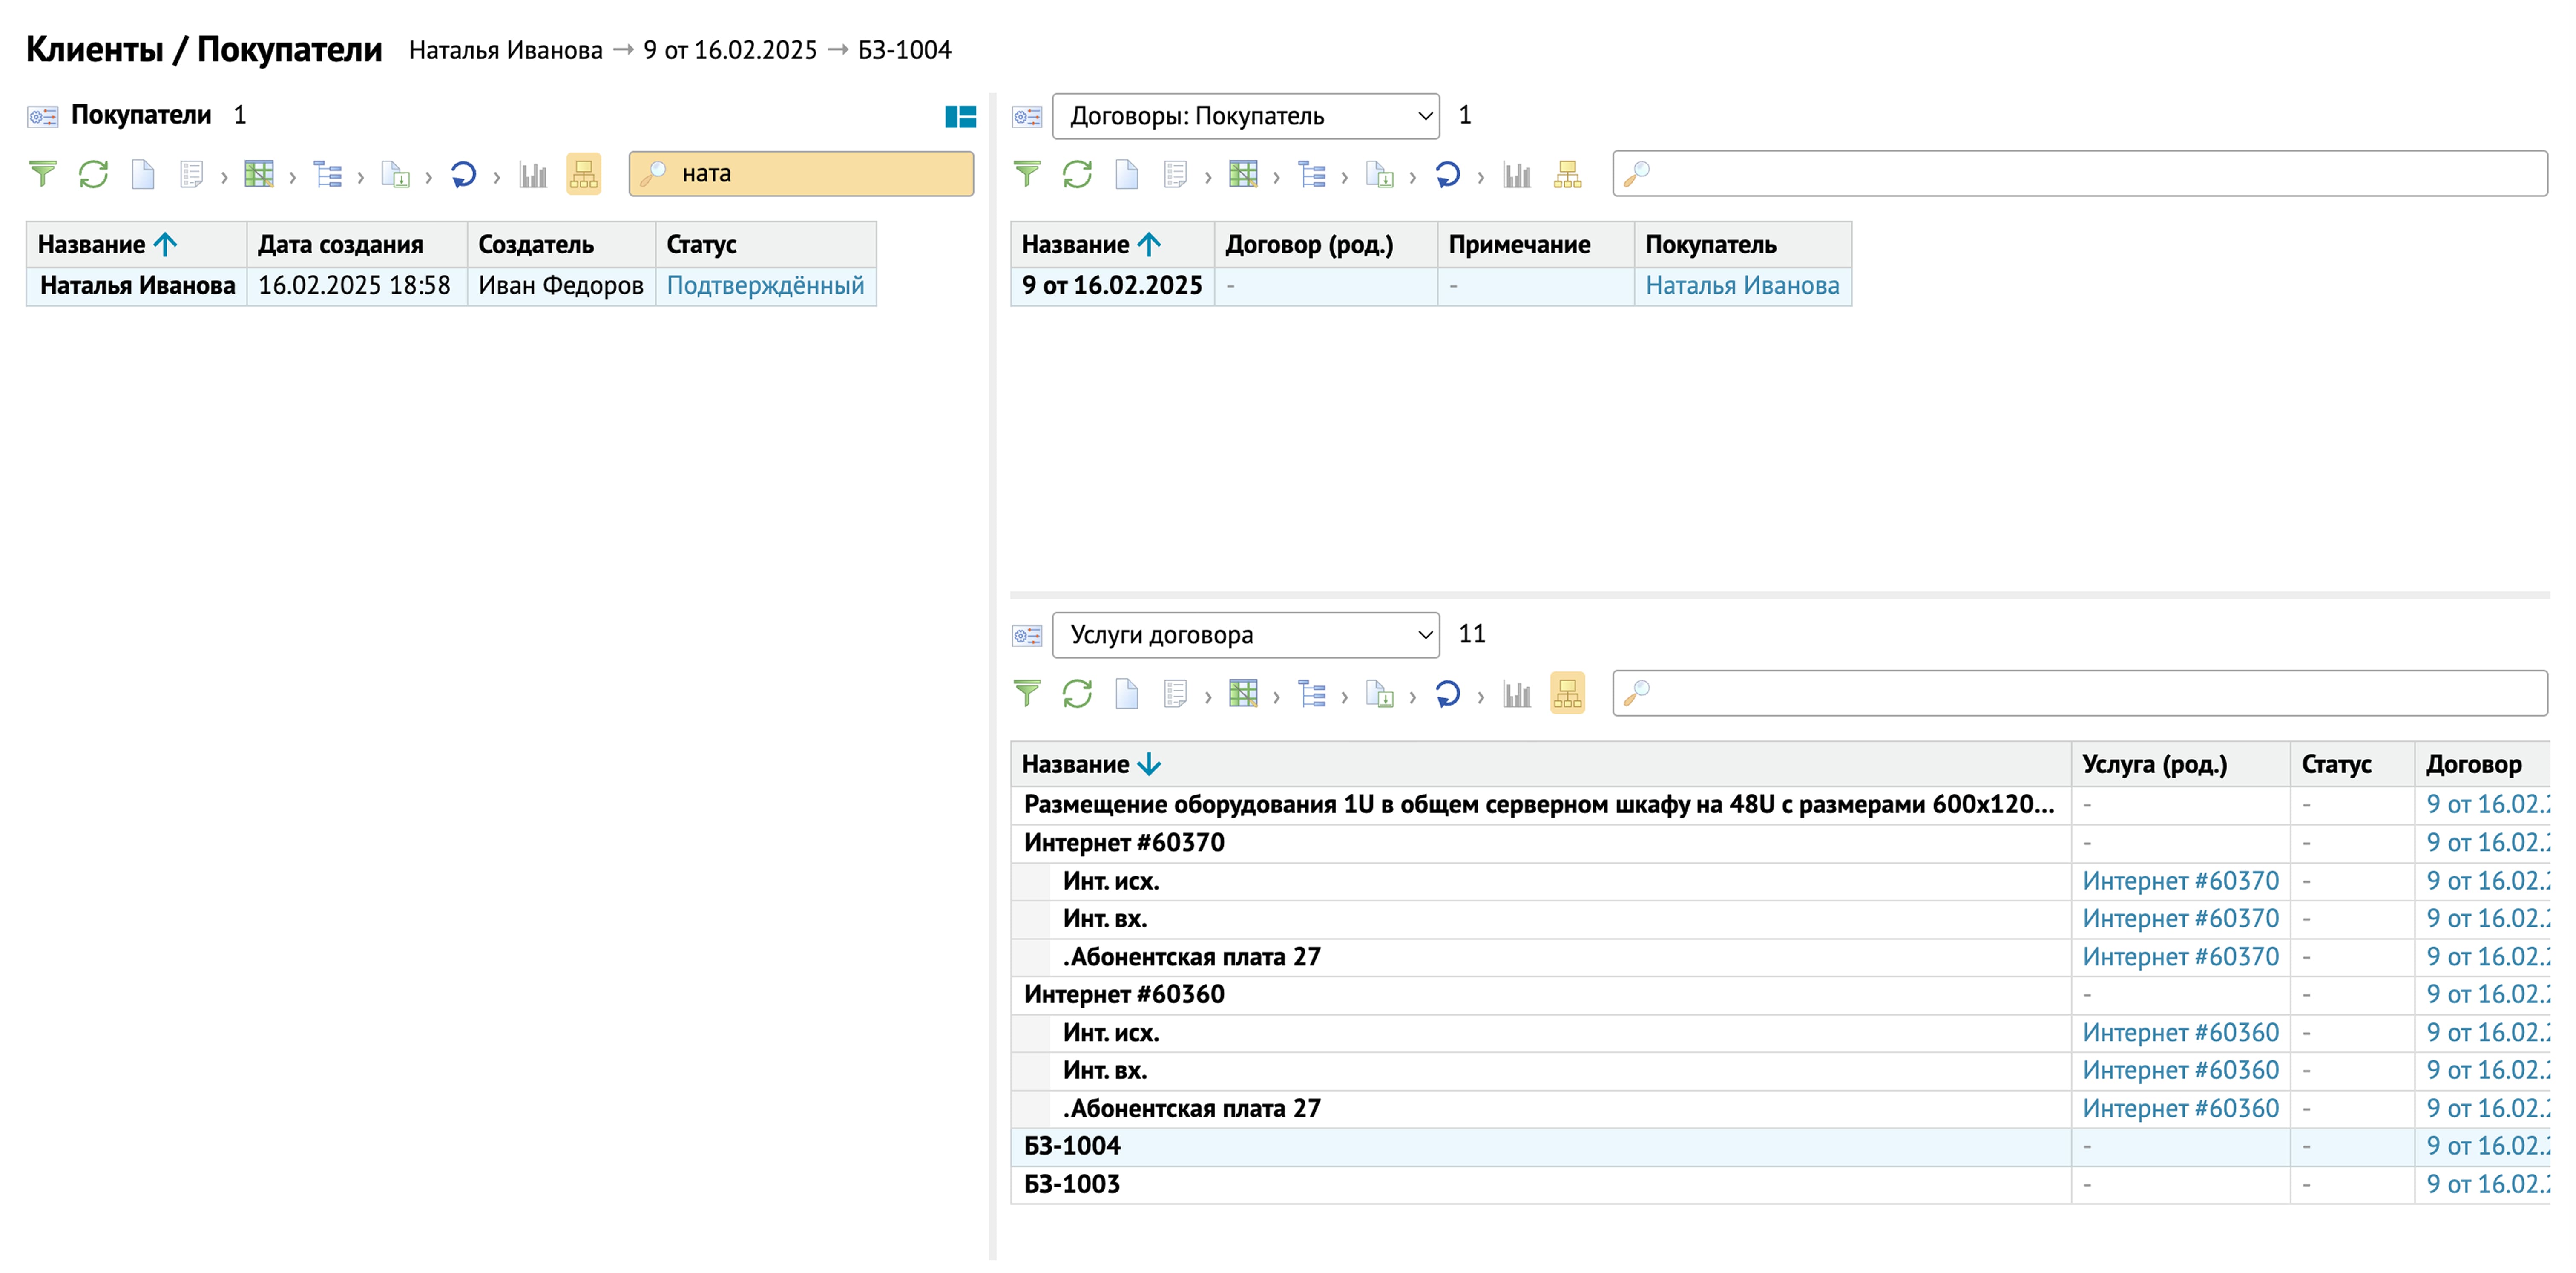Expand arrow after circular arrow in Услуги договора toolbar

[x=1481, y=696]
